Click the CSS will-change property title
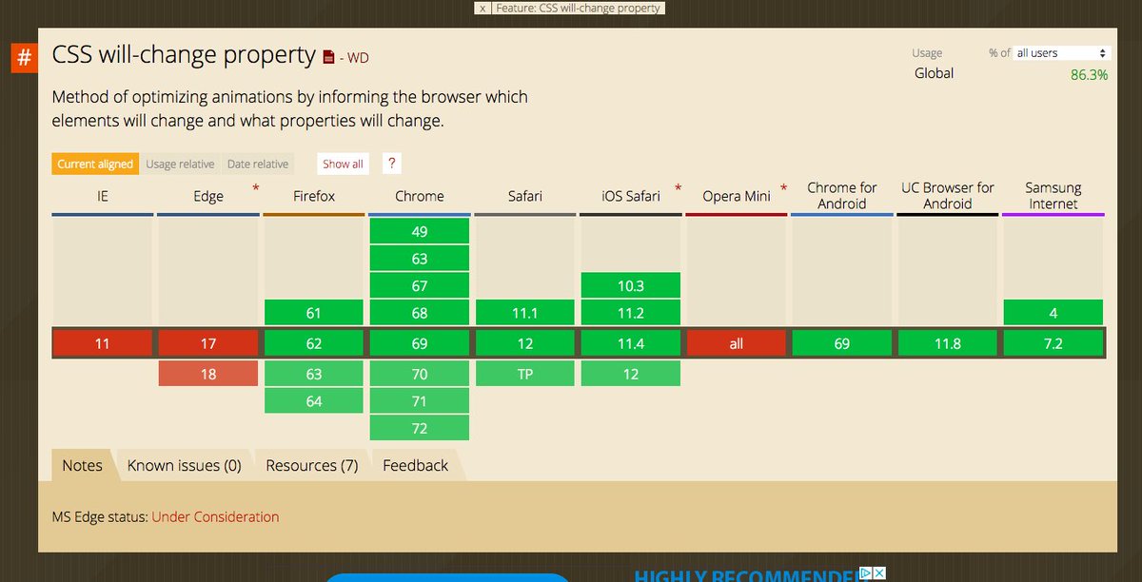The width and height of the screenshot is (1142, 582). (184, 55)
